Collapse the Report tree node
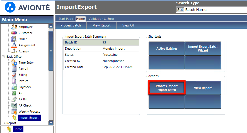The width and height of the screenshot is (247, 133). click(3, 123)
